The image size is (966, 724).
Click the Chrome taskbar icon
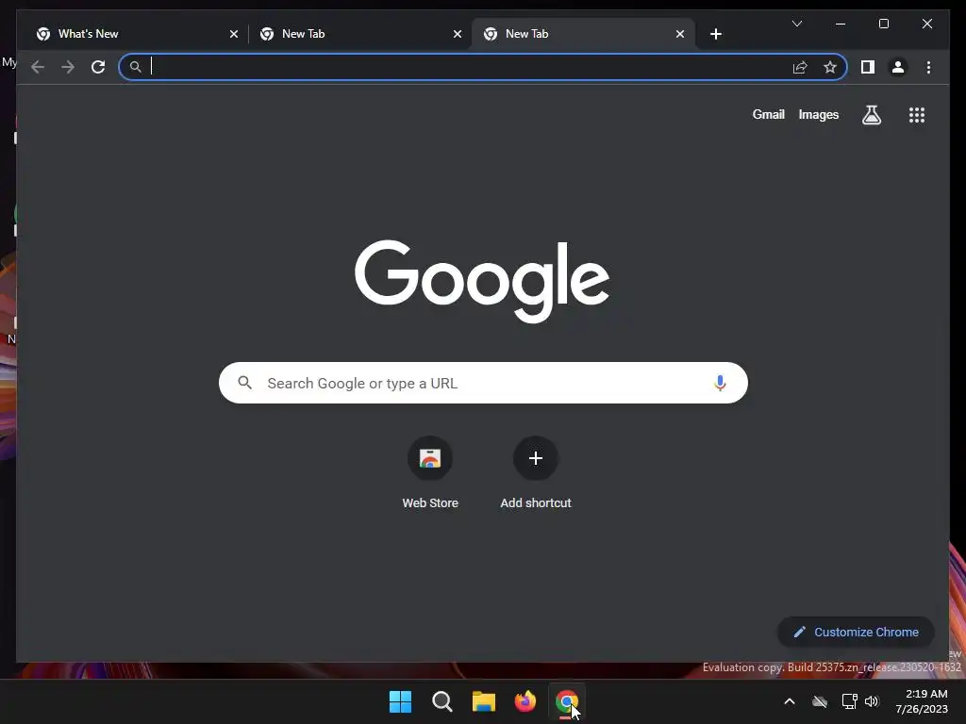point(566,701)
